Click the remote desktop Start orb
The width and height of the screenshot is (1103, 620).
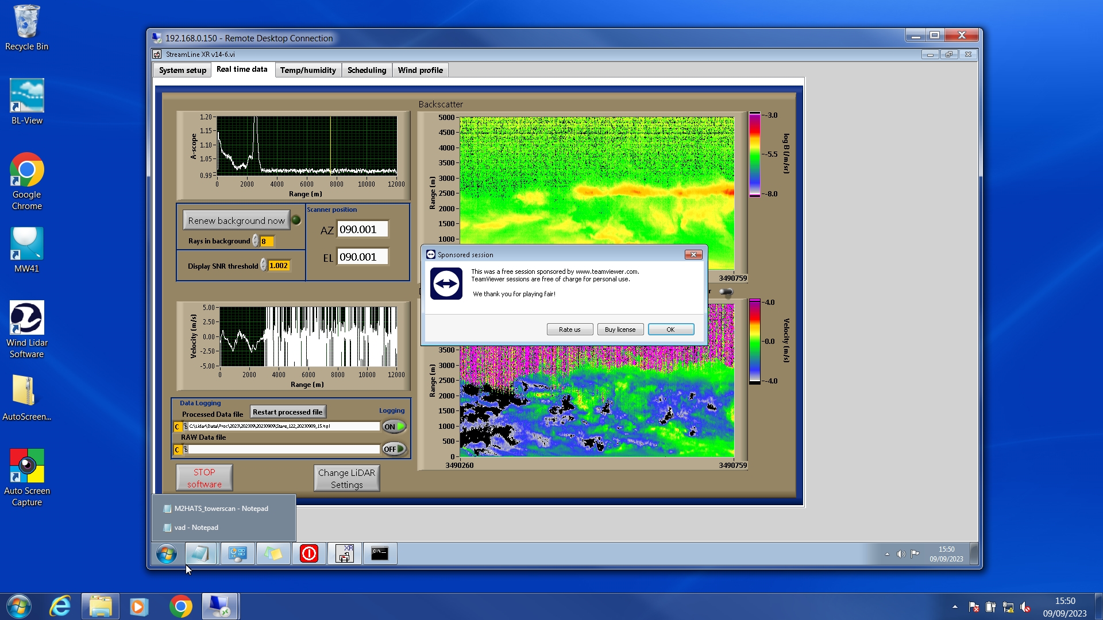[x=167, y=554]
